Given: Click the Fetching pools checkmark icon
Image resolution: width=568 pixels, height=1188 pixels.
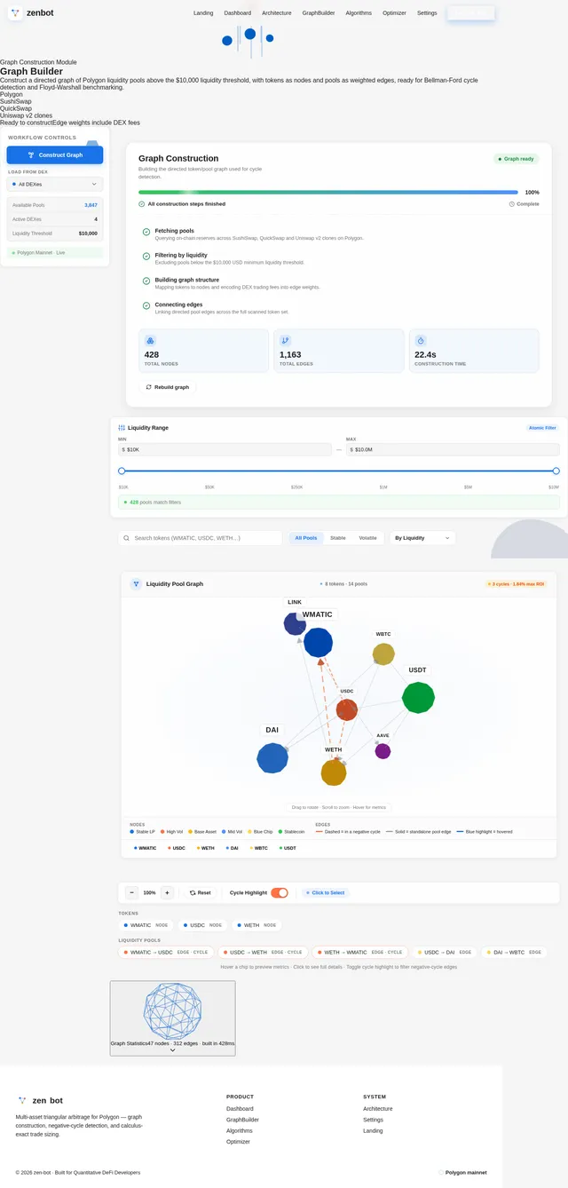Looking at the screenshot, I should pyautogui.click(x=146, y=232).
